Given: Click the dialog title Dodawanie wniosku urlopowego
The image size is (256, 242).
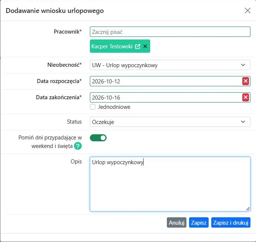Looking at the screenshot, I should point(55,11).
